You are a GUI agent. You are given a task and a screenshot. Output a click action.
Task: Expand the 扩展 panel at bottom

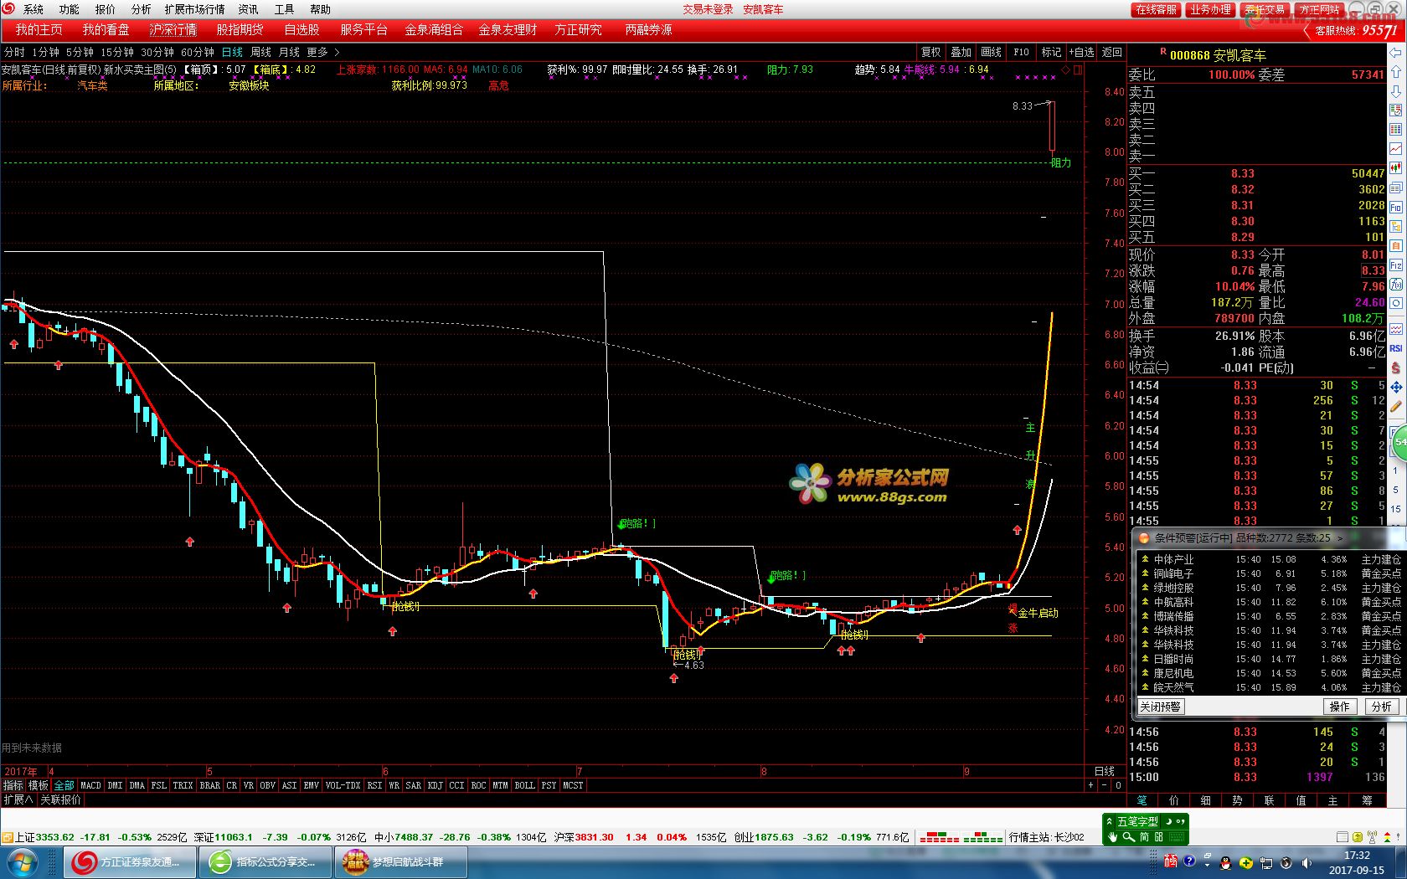pos(18,799)
